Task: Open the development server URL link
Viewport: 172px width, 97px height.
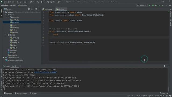Action: point(45,72)
